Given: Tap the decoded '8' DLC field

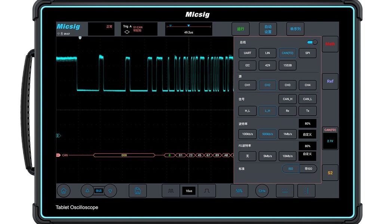Looking at the screenshot, I should pos(169,155).
